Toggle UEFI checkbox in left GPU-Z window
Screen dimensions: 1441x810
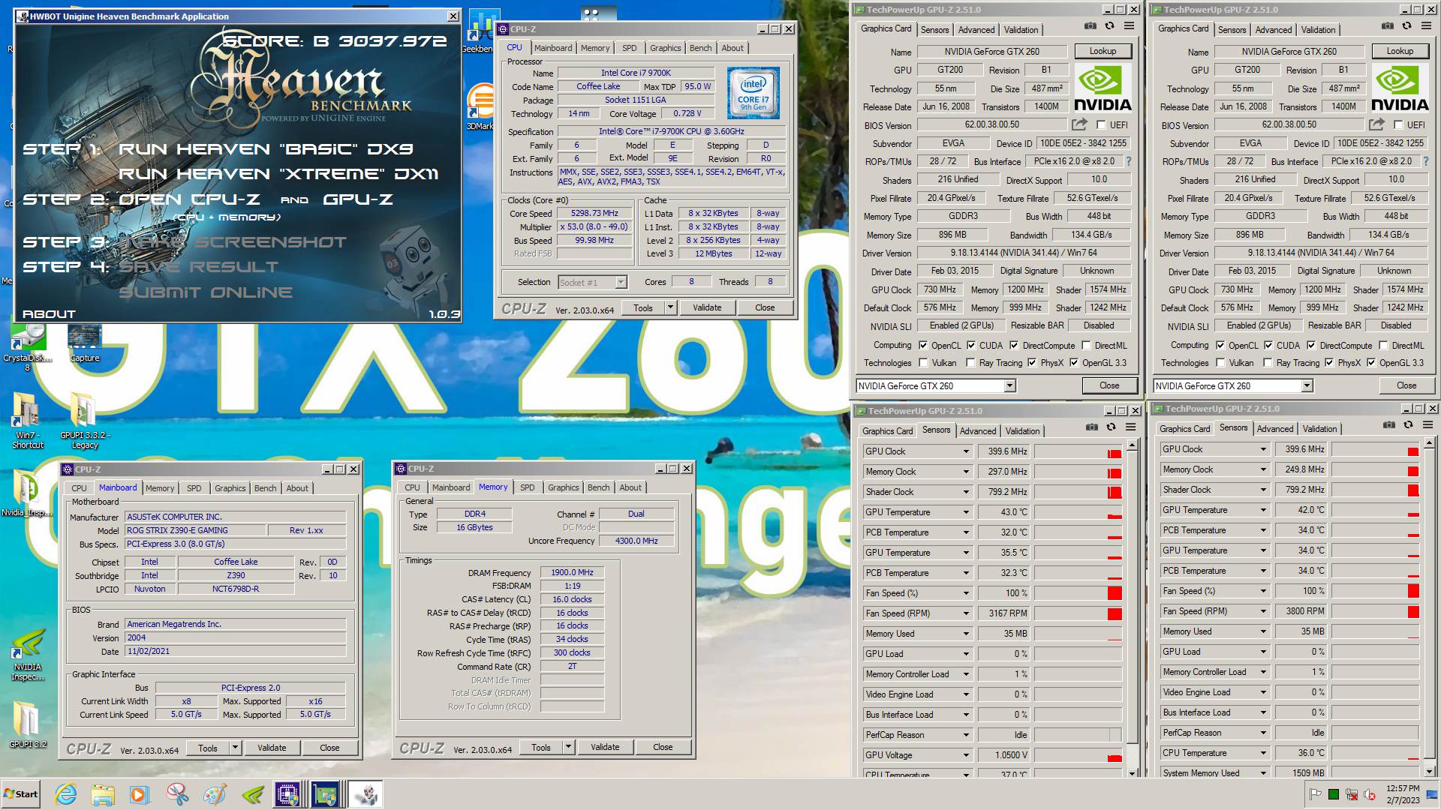[x=1101, y=125]
